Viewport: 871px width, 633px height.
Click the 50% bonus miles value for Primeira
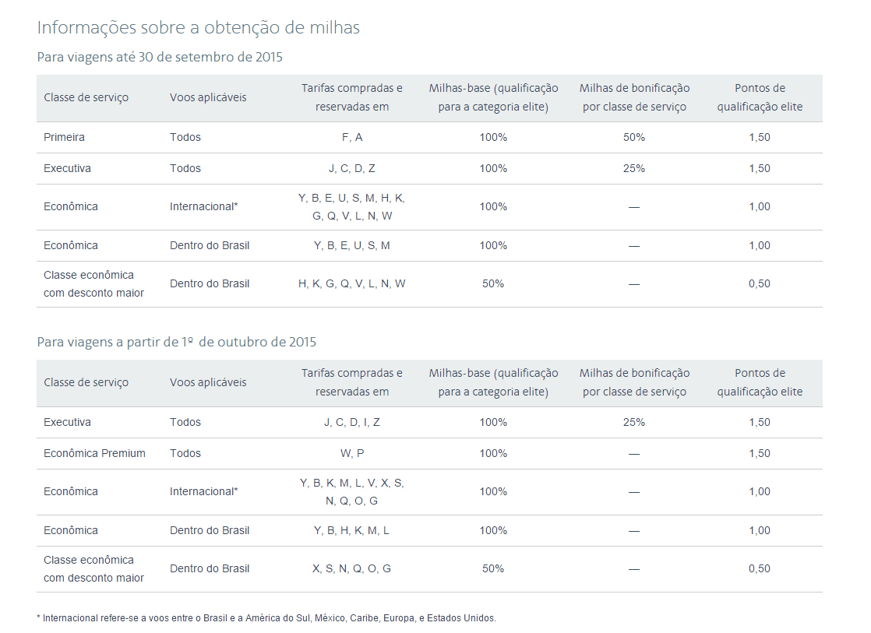click(x=634, y=137)
